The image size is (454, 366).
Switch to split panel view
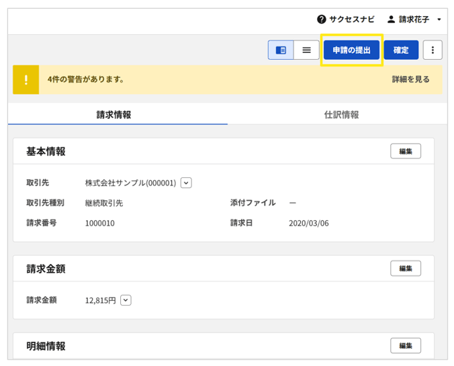coord(281,50)
